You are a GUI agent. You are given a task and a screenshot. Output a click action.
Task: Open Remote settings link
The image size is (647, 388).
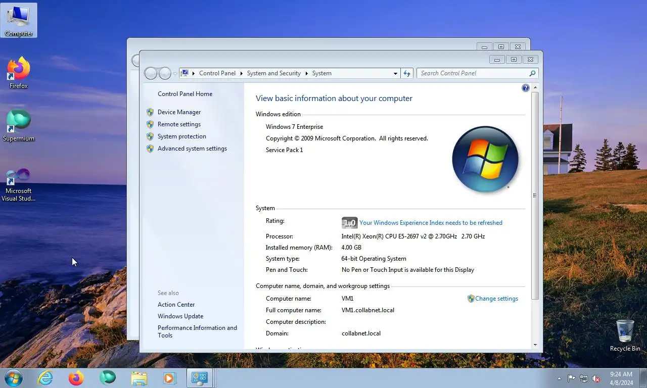pyautogui.click(x=179, y=124)
